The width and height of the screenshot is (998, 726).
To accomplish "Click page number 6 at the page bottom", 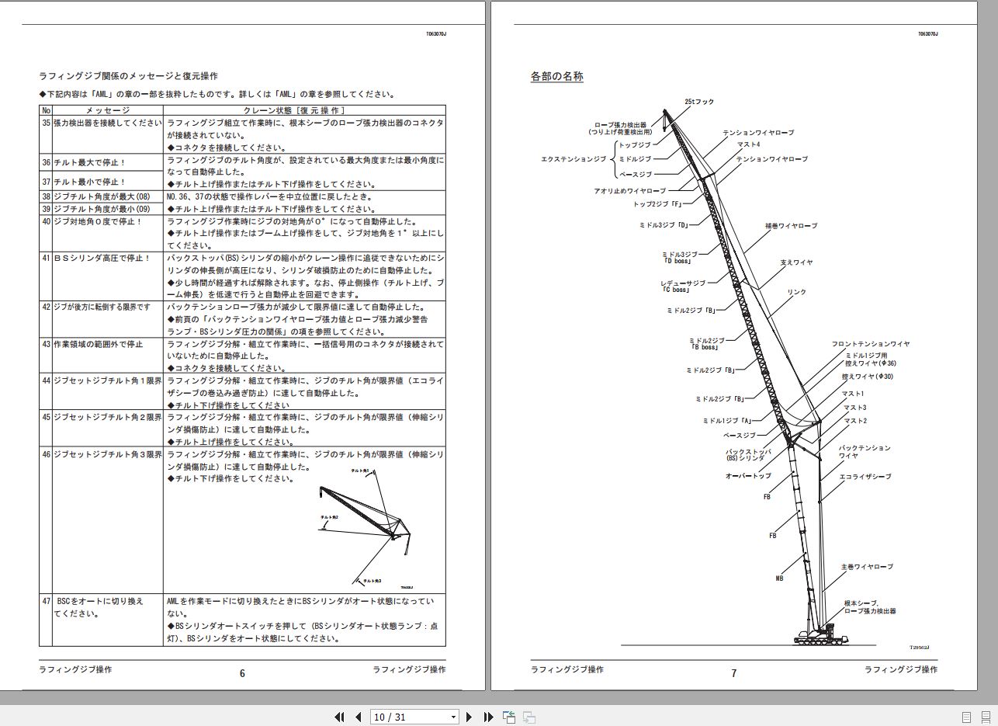I will tap(242, 674).
